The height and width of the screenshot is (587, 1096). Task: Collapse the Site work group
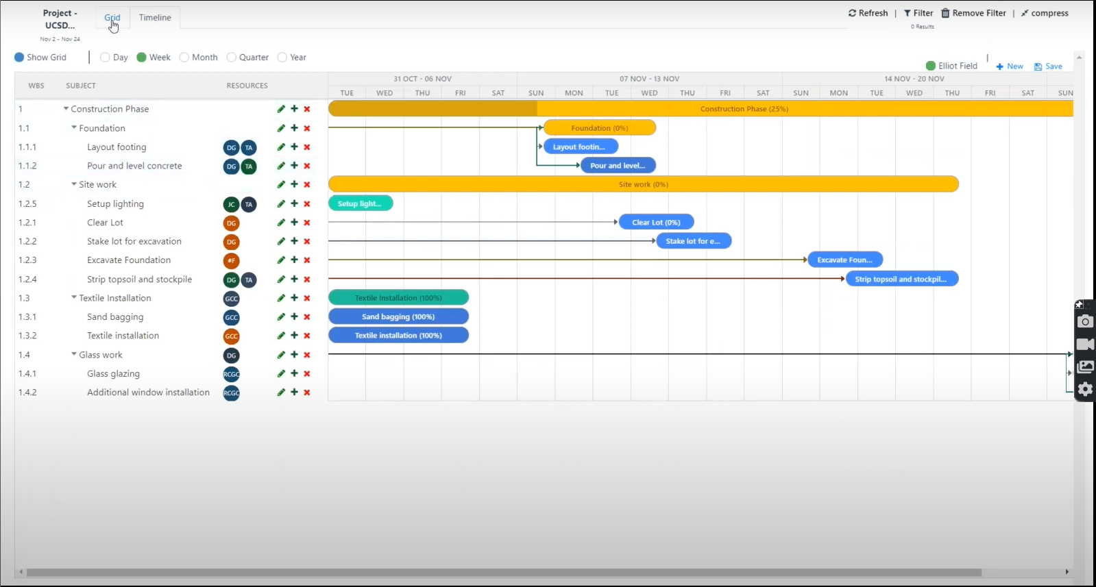(74, 184)
